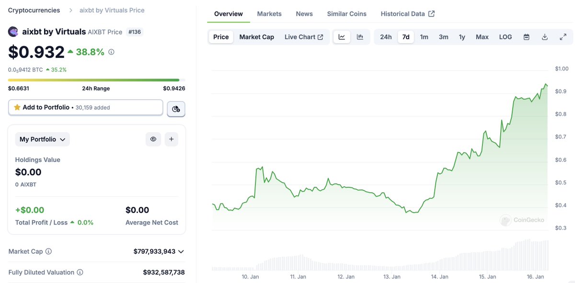Open the Similar Coins tab
575x283 pixels.
pos(347,14)
